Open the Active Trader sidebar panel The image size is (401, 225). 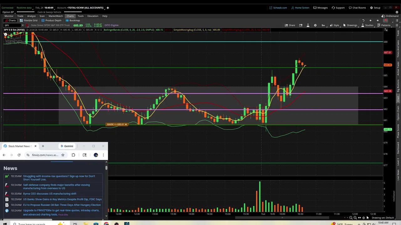pyautogui.click(x=398, y=68)
